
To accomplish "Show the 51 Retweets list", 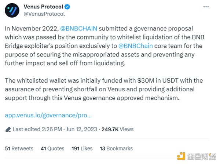I will pyautogui.click(x=19, y=149).
